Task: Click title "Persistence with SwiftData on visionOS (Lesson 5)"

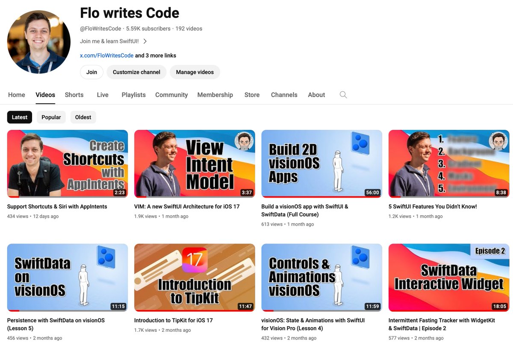Action: click(x=56, y=325)
